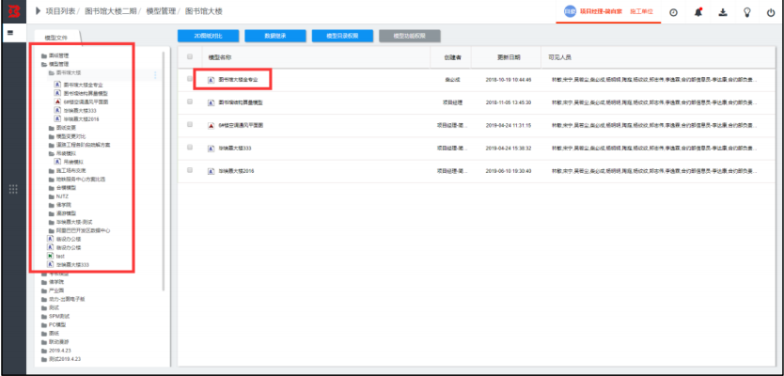Select the 2019-04-24 11:31:15 date cell
784x376 pixels.
pyautogui.click(x=509, y=126)
